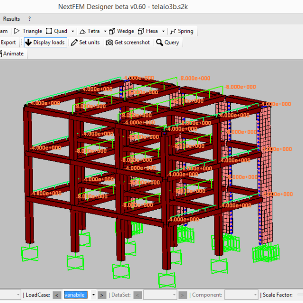303x303 pixels.
Task: Expand the Tetra dropdown arrow
Action: 105,31
